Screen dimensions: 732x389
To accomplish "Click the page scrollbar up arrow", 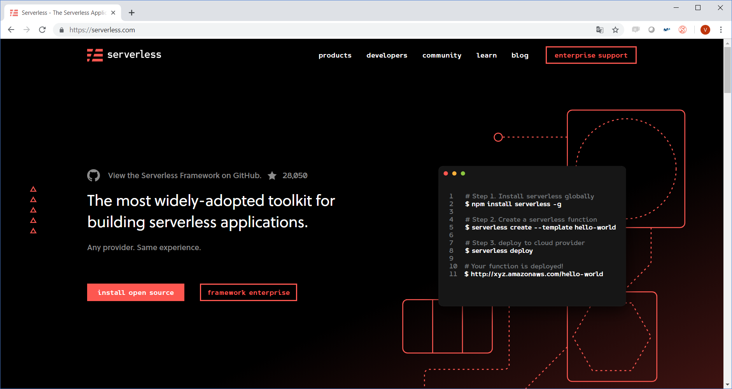I will pos(727,43).
